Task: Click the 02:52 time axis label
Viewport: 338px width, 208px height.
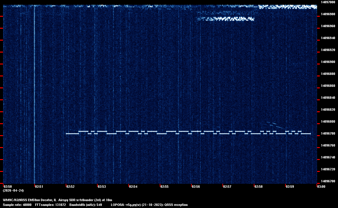Action: click(70, 187)
